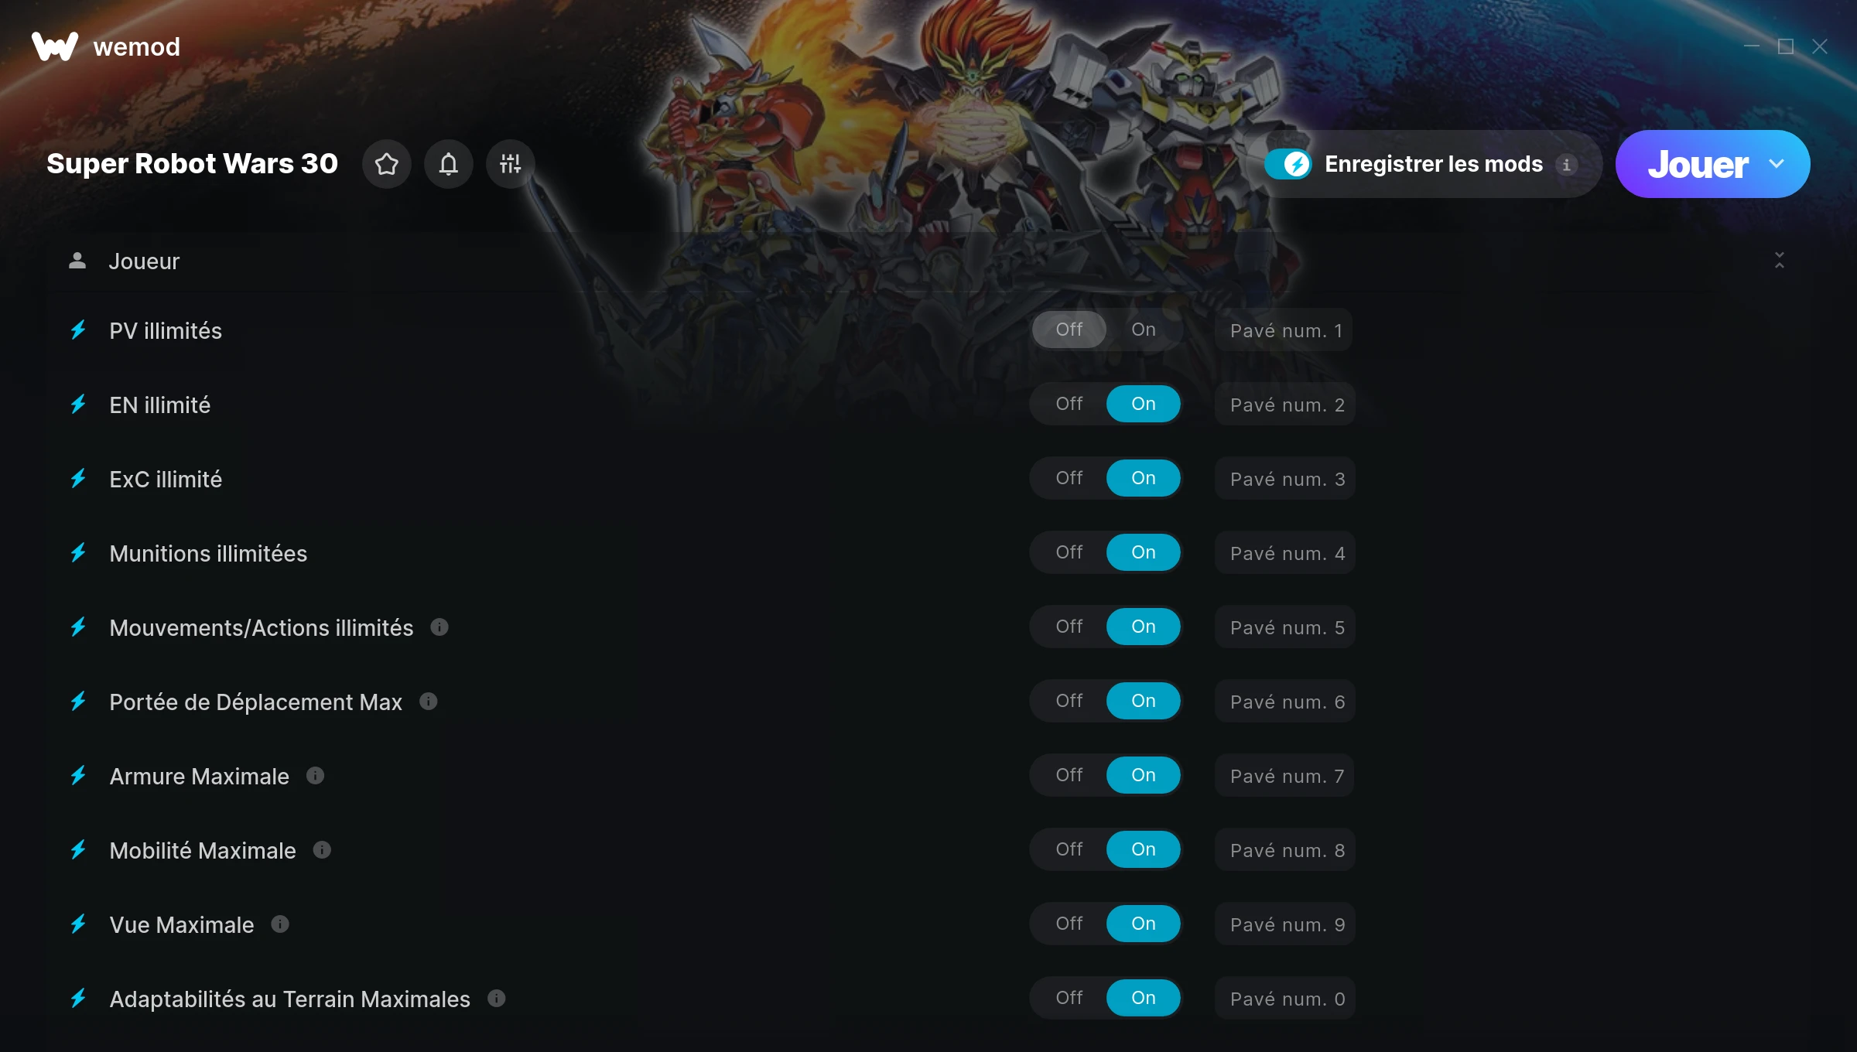Maximize the WeMod window
The width and height of the screenshot is (1857, 1052).
[1786, 46]
